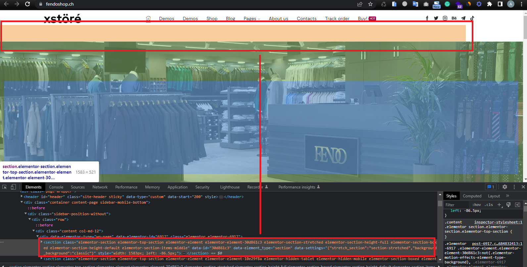This screenshot has height=267, width=527.
Task: Open the Chrome three-dot menu
Action: click(521, 4)
